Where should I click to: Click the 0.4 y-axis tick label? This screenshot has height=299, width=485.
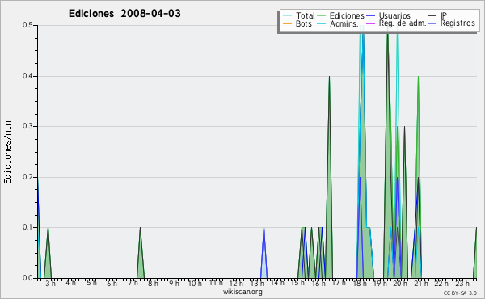pos(27,76)
